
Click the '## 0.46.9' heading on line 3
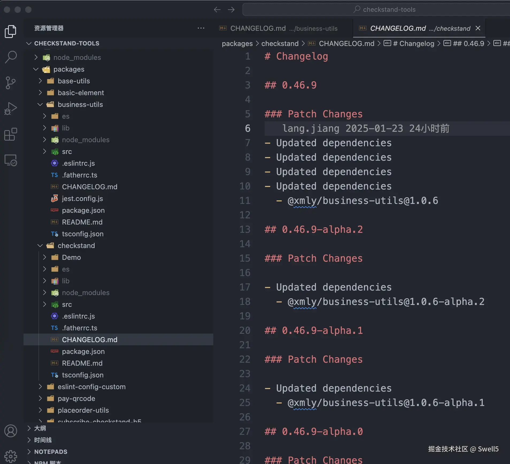coord(291,85)
